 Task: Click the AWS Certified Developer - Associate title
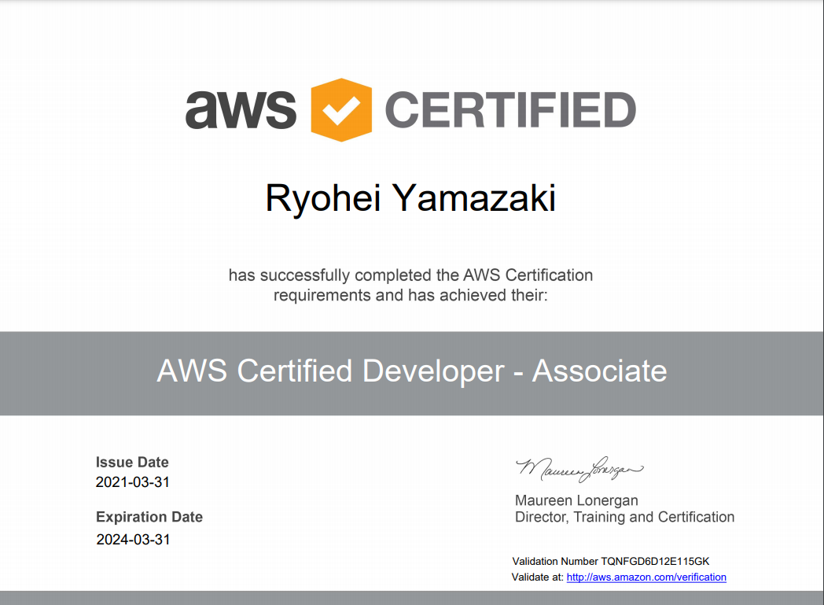(411, 371)
